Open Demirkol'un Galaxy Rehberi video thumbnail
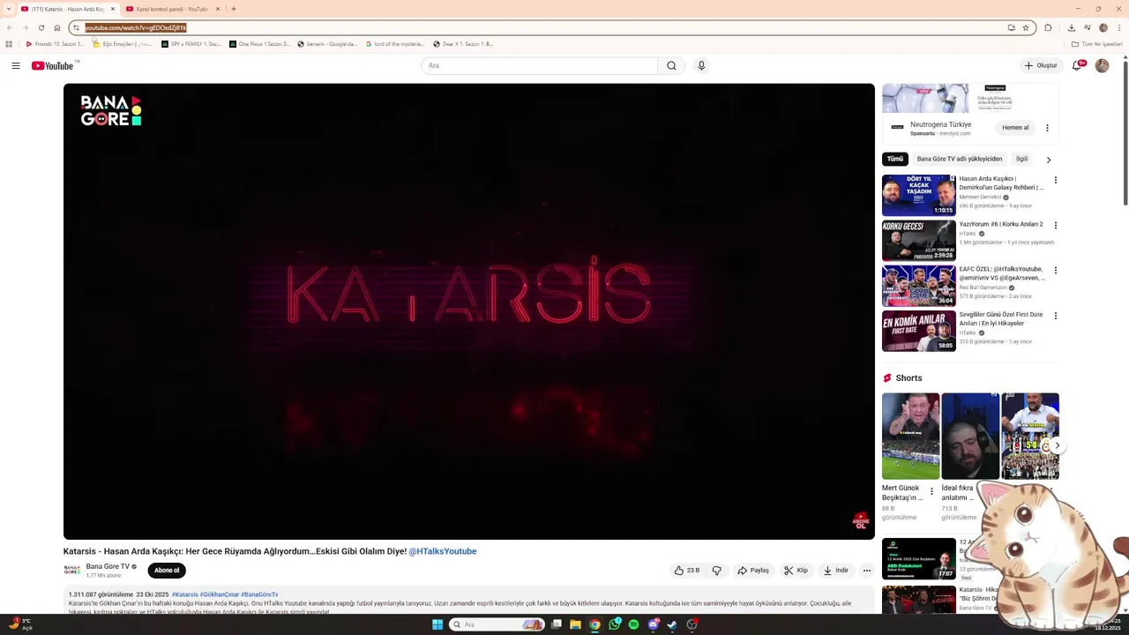1129x635 pixels. coord(918,196)
